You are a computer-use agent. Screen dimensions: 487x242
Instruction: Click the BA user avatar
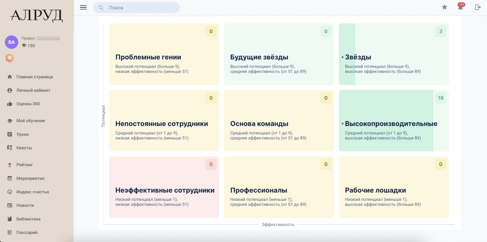[x=12, y=42]
